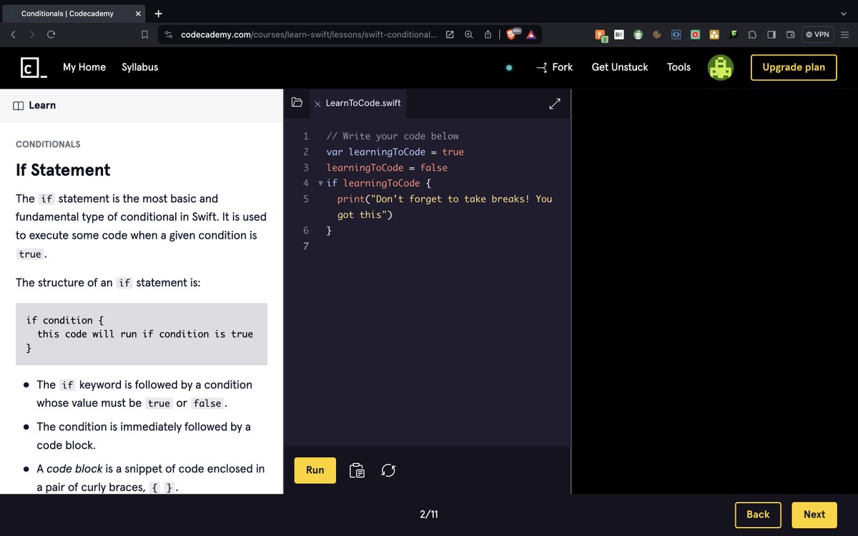Viewport: 858px width, 536px height.
Task: Click the Codecademy logo in the navbar
Action: tap(31, 67)
